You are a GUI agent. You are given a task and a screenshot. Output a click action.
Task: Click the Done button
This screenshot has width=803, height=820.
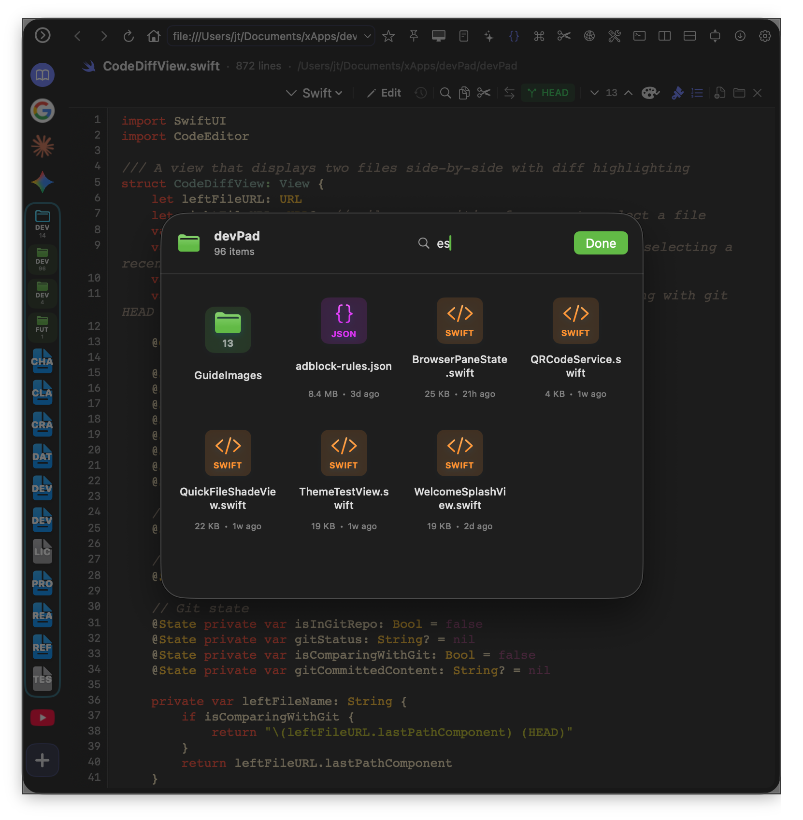tap(601, 243)
